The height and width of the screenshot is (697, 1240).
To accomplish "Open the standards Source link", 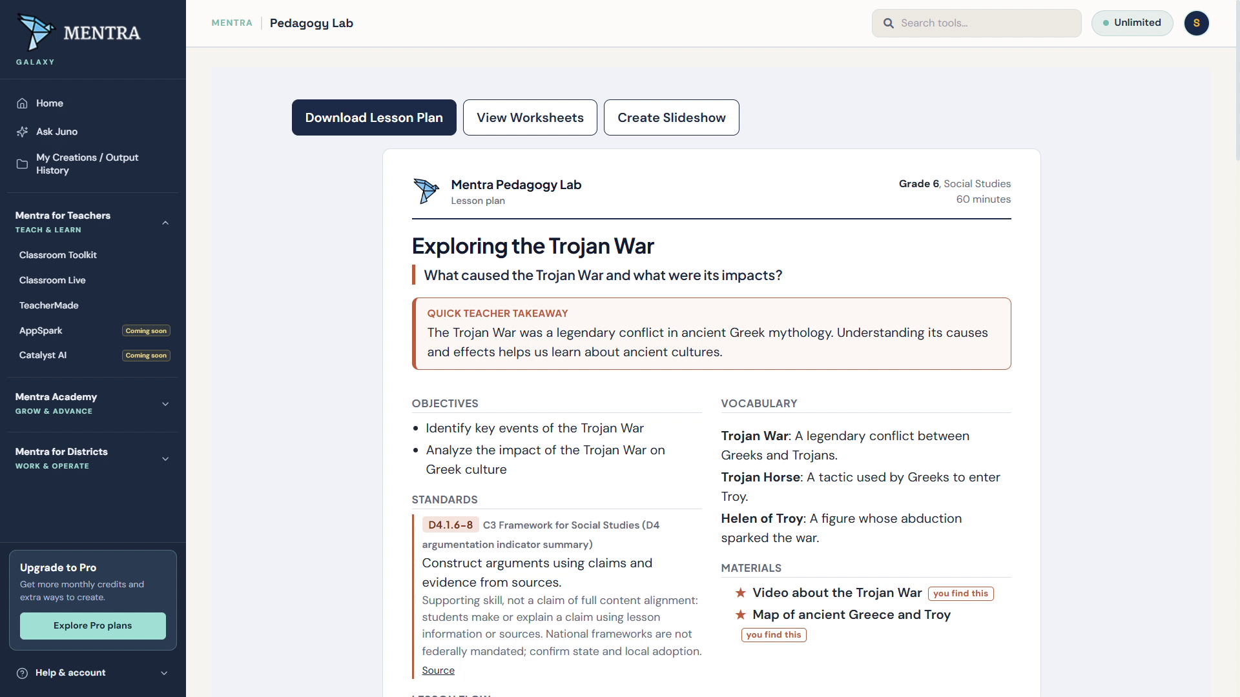I will pos(439,671).
